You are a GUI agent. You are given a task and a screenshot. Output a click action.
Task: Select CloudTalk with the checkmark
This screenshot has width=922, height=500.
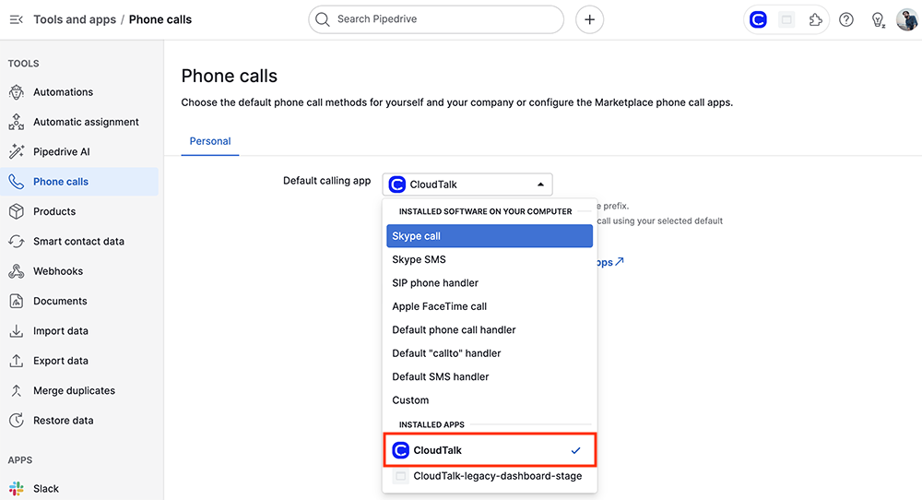(x=491, y=450)
